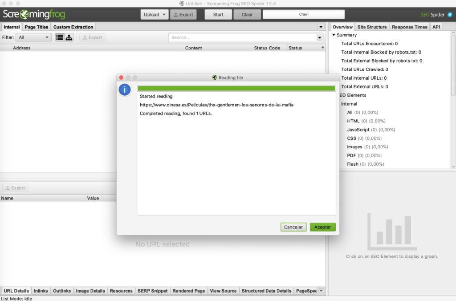Screen dimensions: 456x301
Task: Open the Upload dropdown
Action: (155, 14)
